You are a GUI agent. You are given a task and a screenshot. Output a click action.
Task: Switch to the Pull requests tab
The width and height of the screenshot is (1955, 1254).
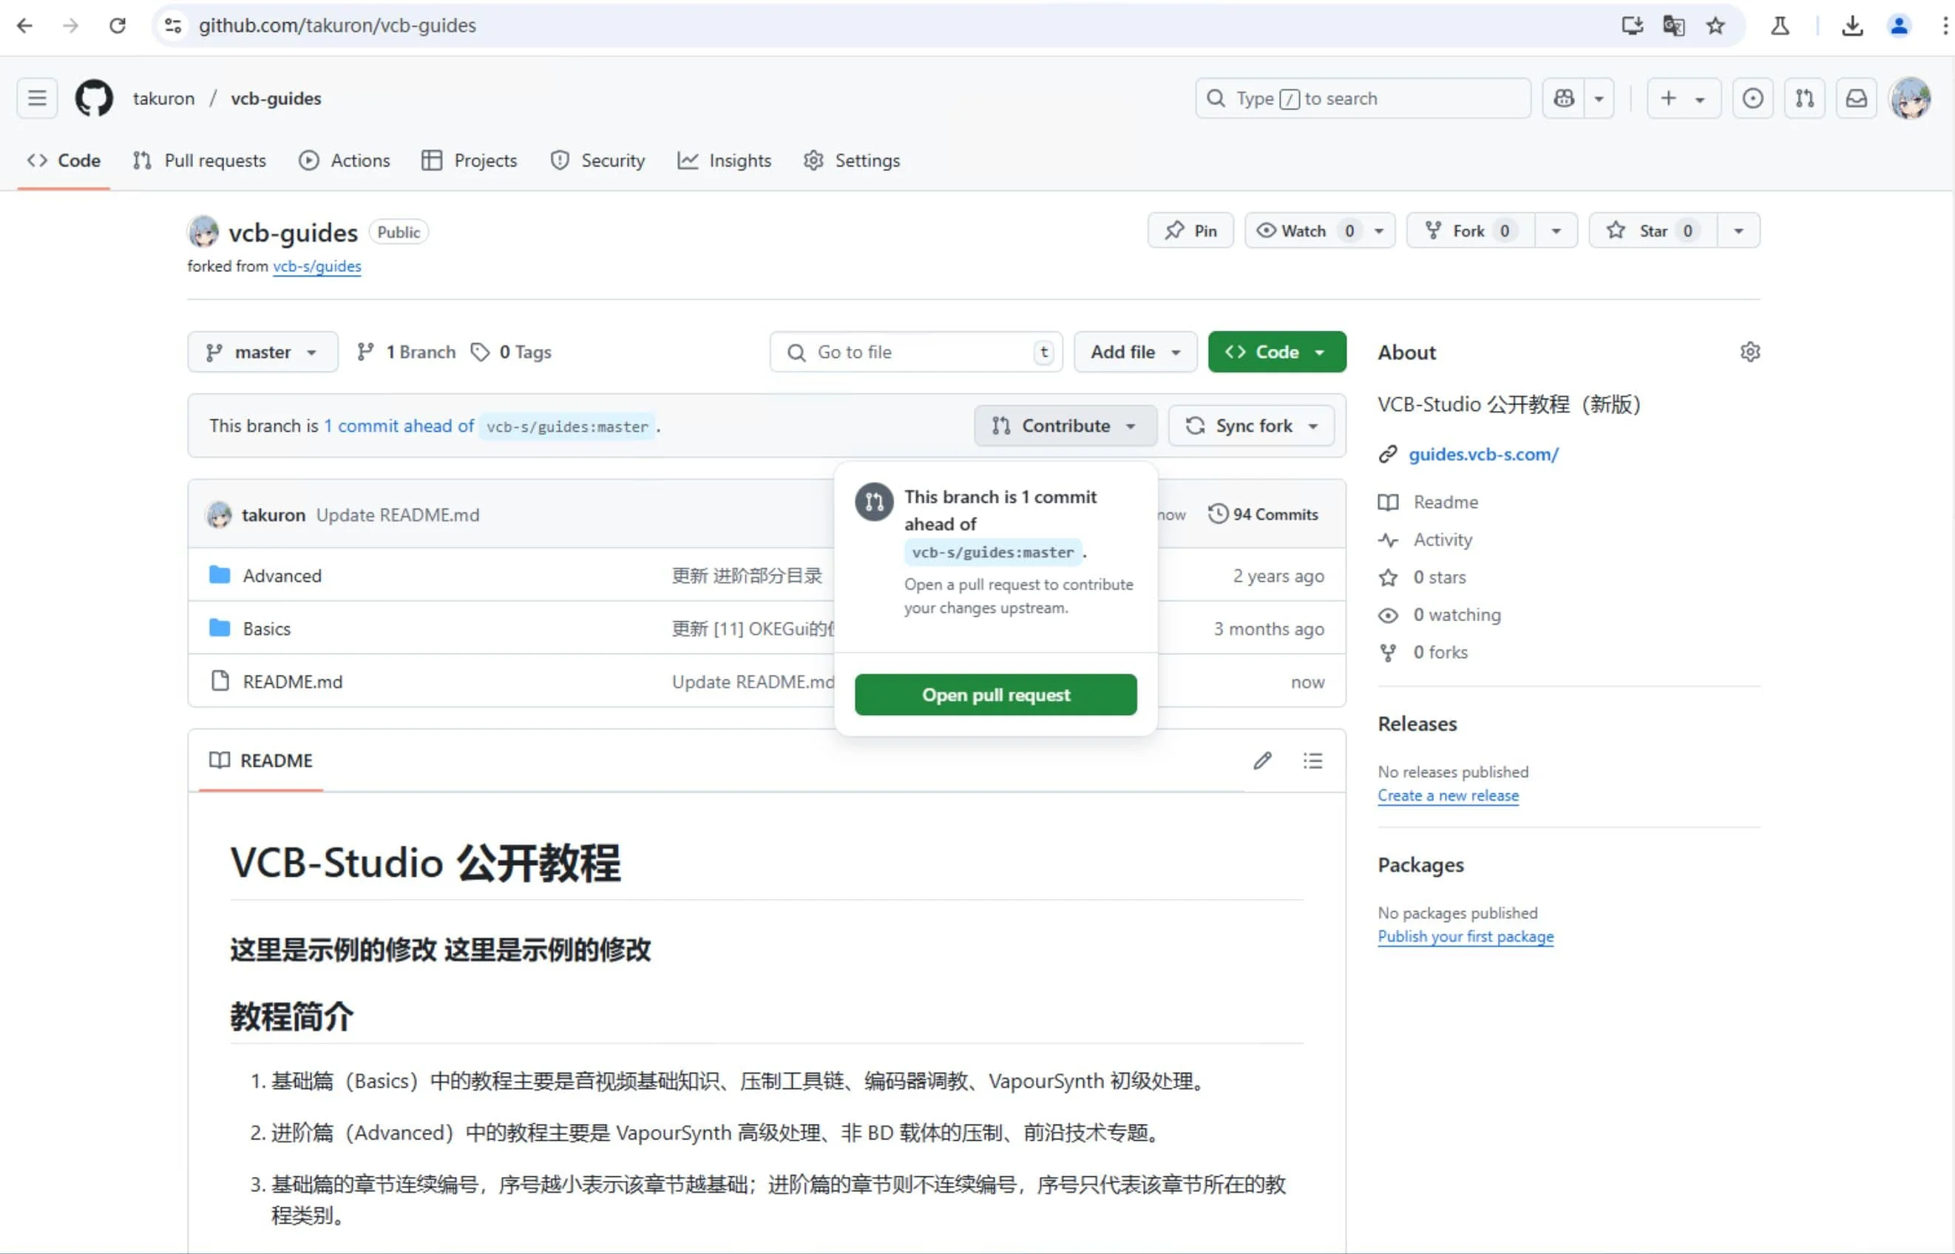click(200, 160)
